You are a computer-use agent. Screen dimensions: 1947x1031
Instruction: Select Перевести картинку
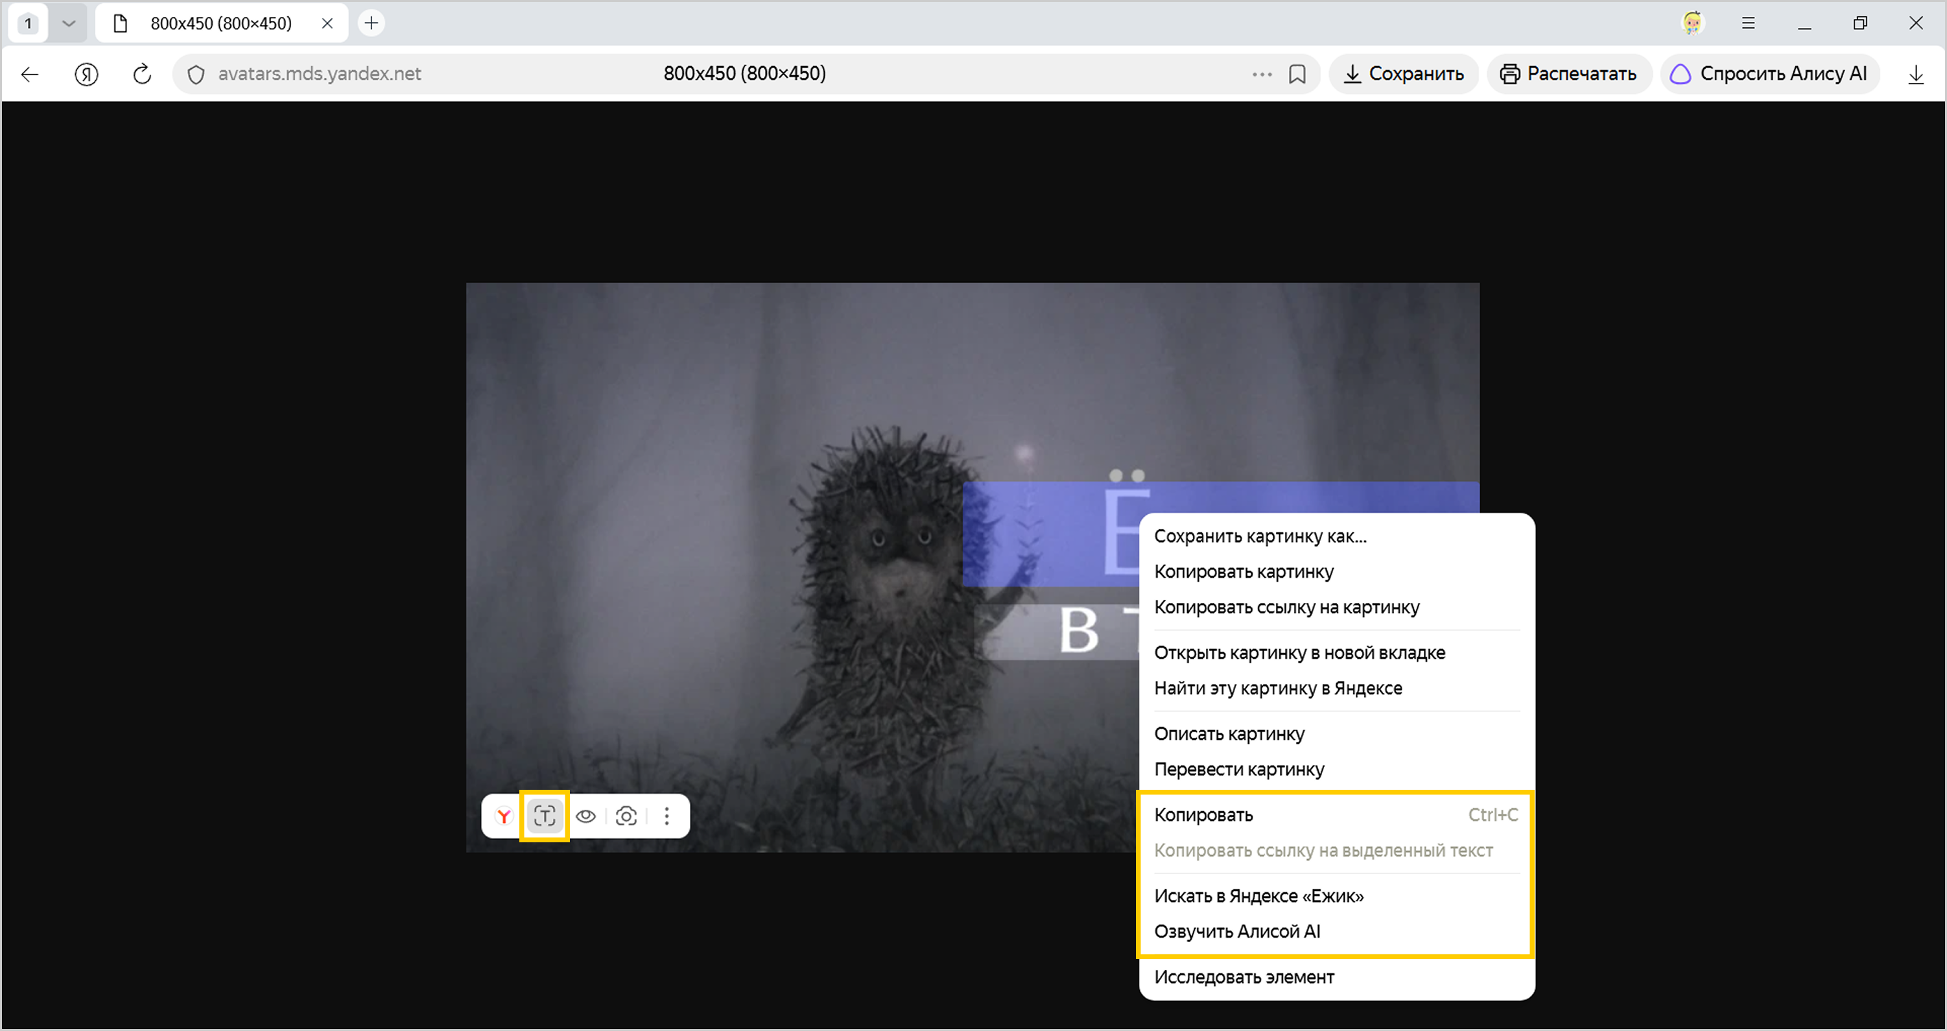pos(1336,769)
